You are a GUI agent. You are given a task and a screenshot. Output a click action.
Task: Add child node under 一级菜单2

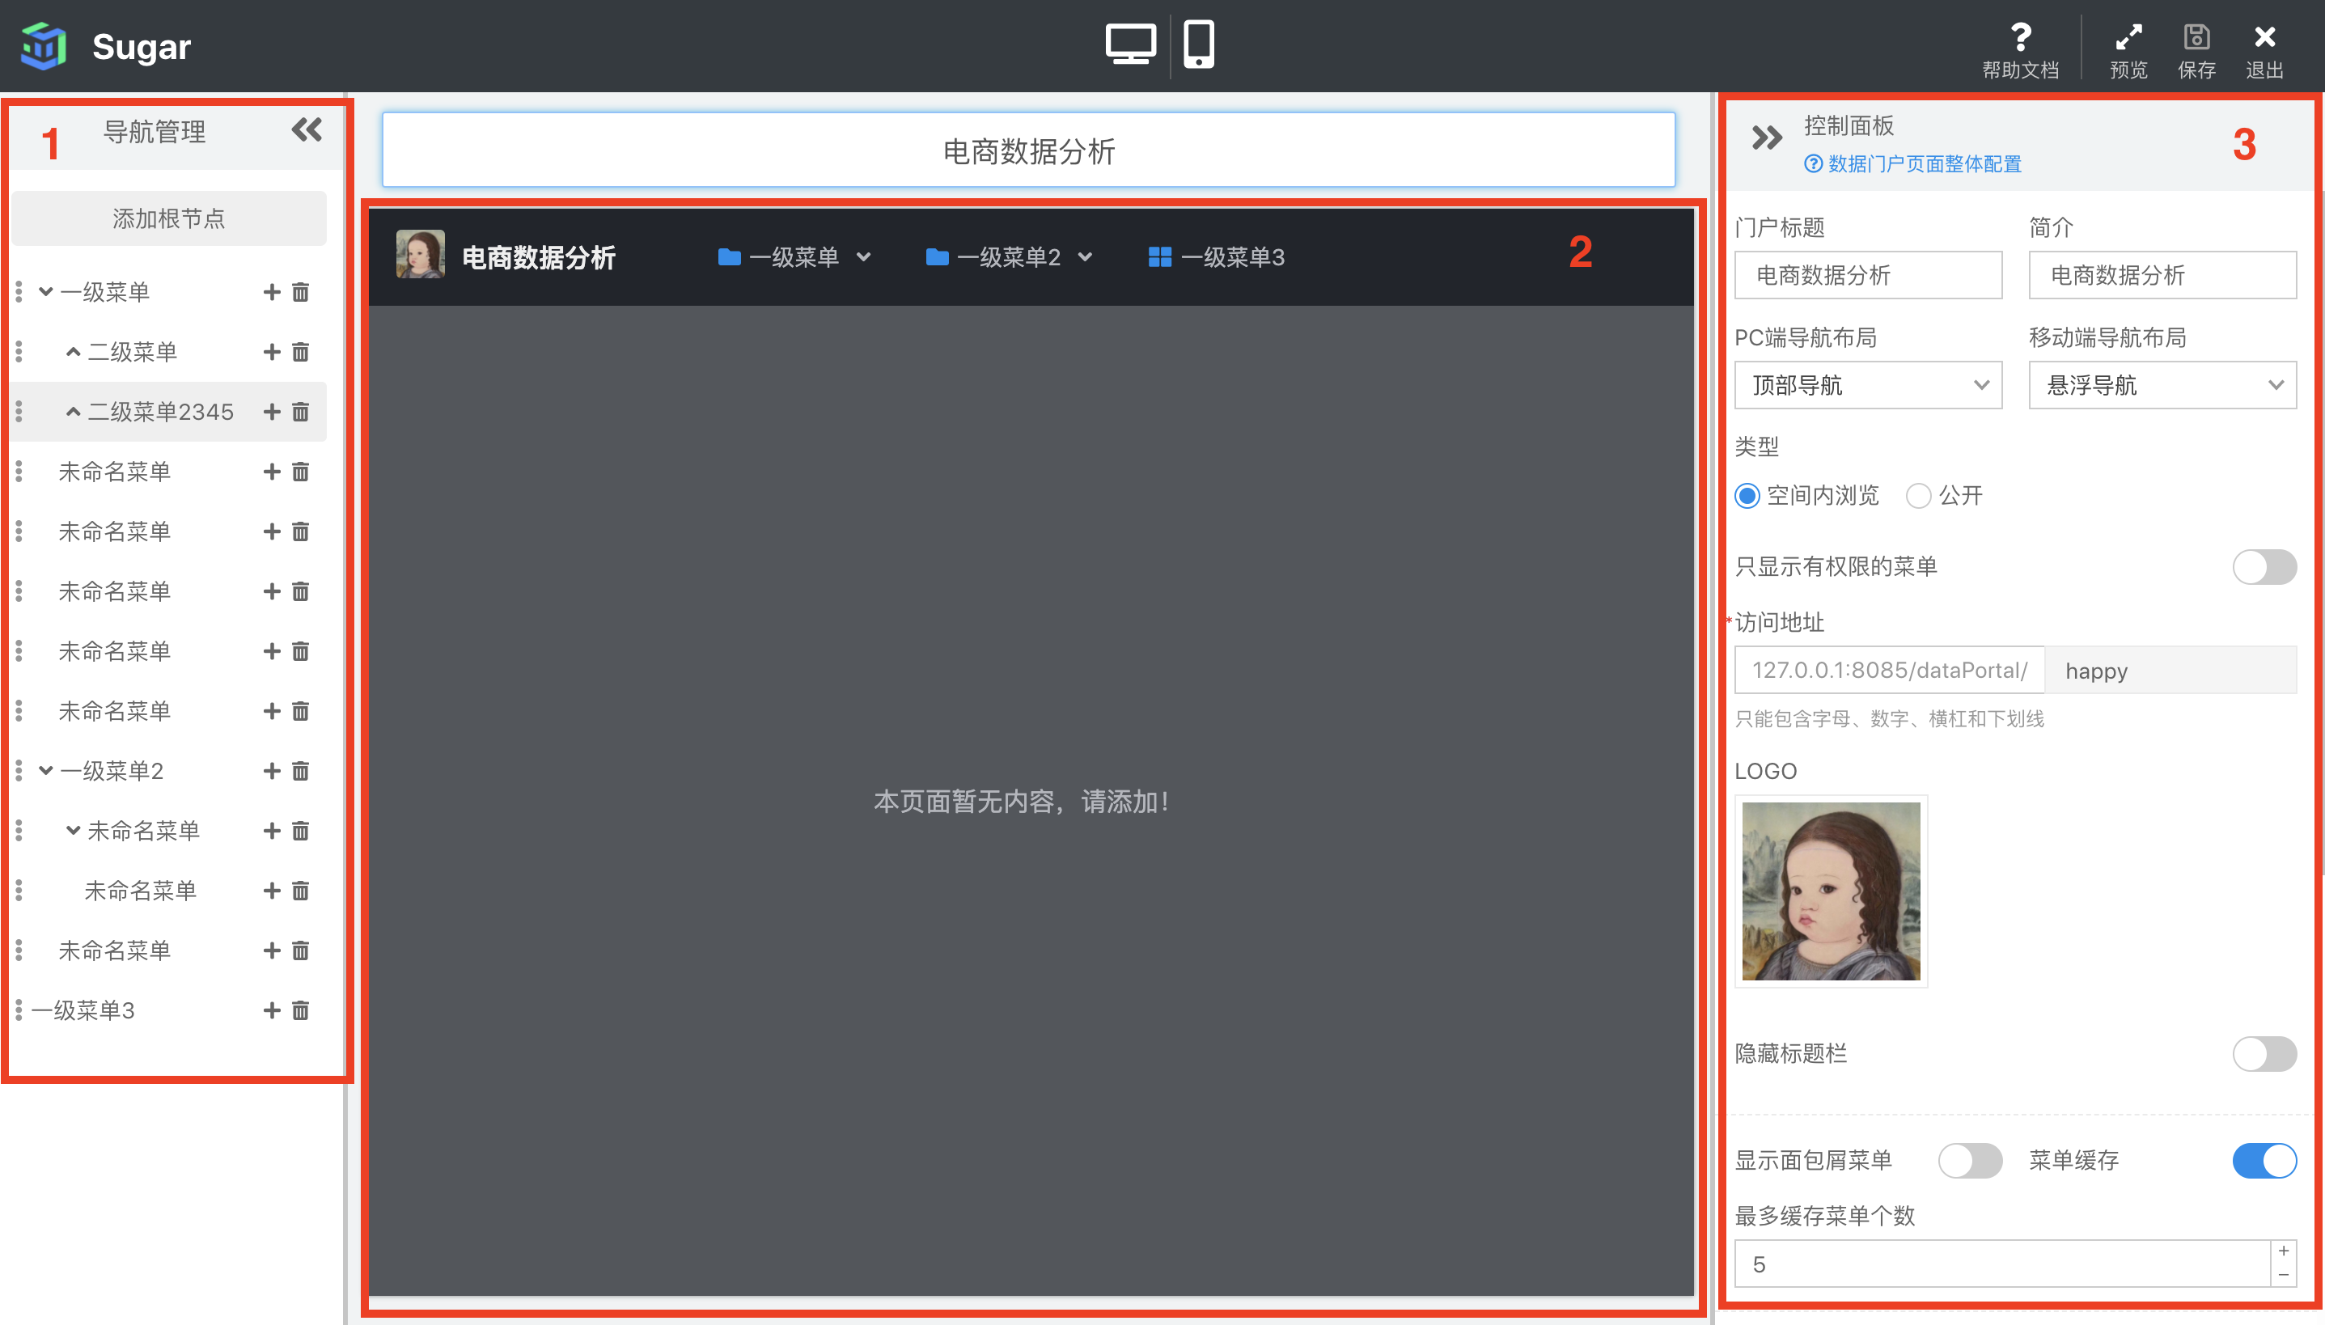(x=271, y=771)
